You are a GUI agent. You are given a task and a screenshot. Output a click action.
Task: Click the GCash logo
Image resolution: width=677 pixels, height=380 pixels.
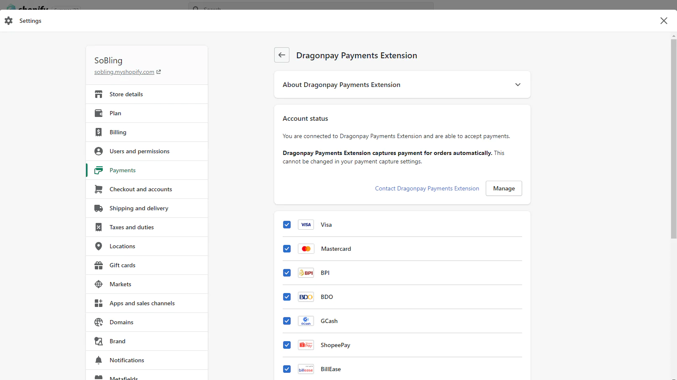(x=306, y=321)
